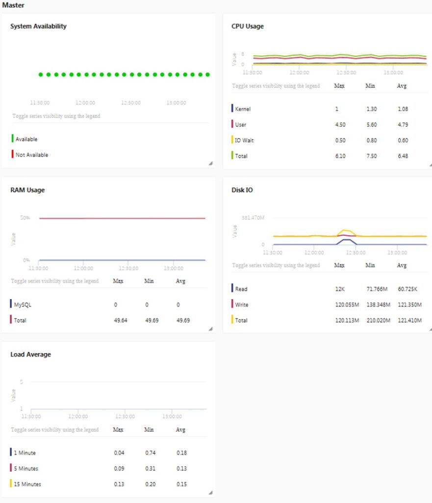This screenshot has height=503, width=432.
Task: Toggle the 1 Minute series in Load Average
Action: 25,452
